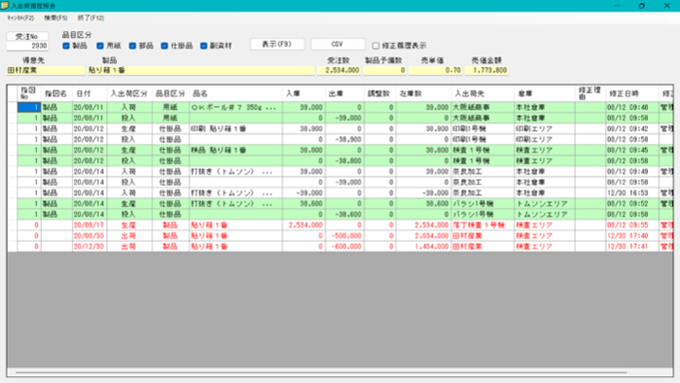This screenshot has width=680, height=383.
Task: Click the 入庫 column header
Action: click(x=303, y=94)
